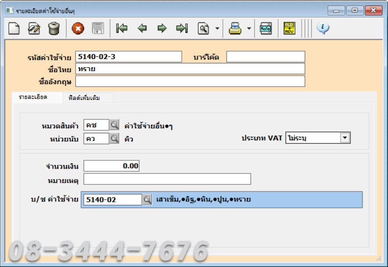This screenshot has width=388, height=267.
Task: Click the ชื่อไทย field containing ทราย
Action: click(190, 69)
